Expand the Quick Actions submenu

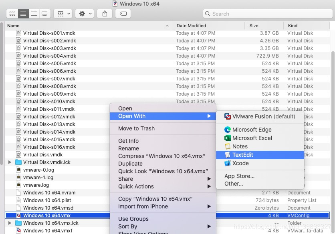tap(163, 186)
